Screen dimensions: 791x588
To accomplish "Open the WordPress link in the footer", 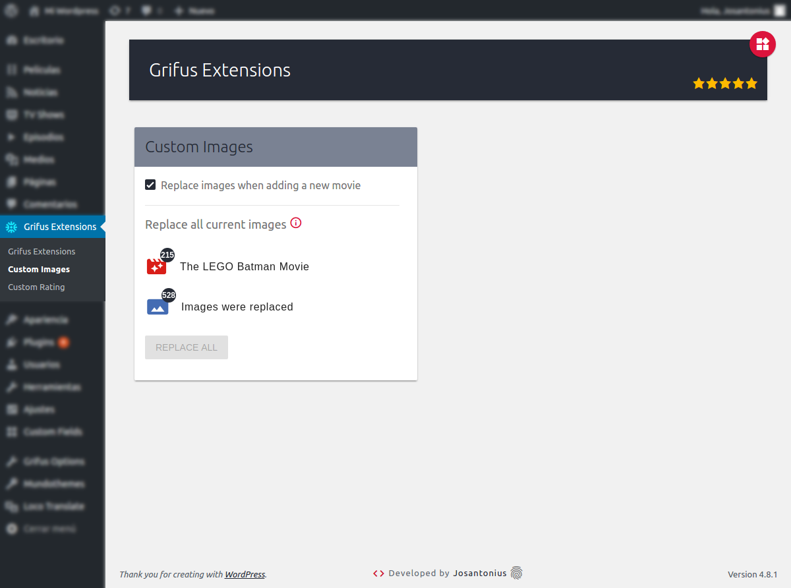I will click(245, 574).
